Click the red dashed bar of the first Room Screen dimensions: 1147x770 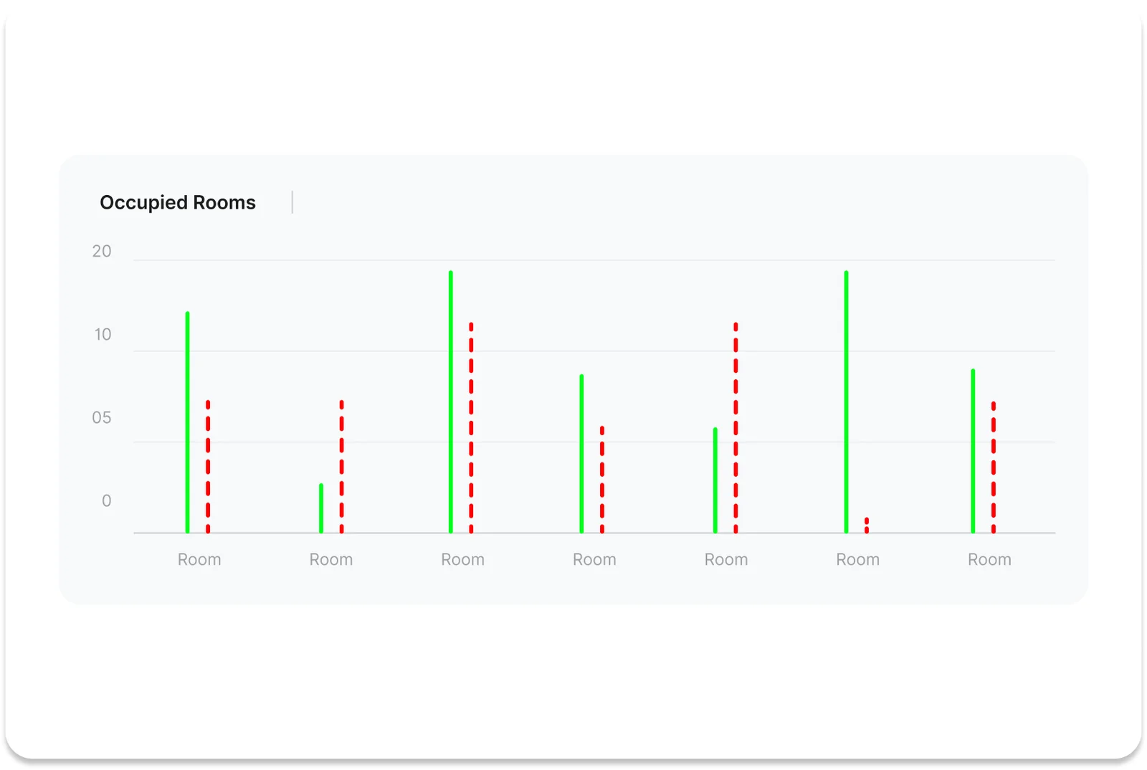208,466
